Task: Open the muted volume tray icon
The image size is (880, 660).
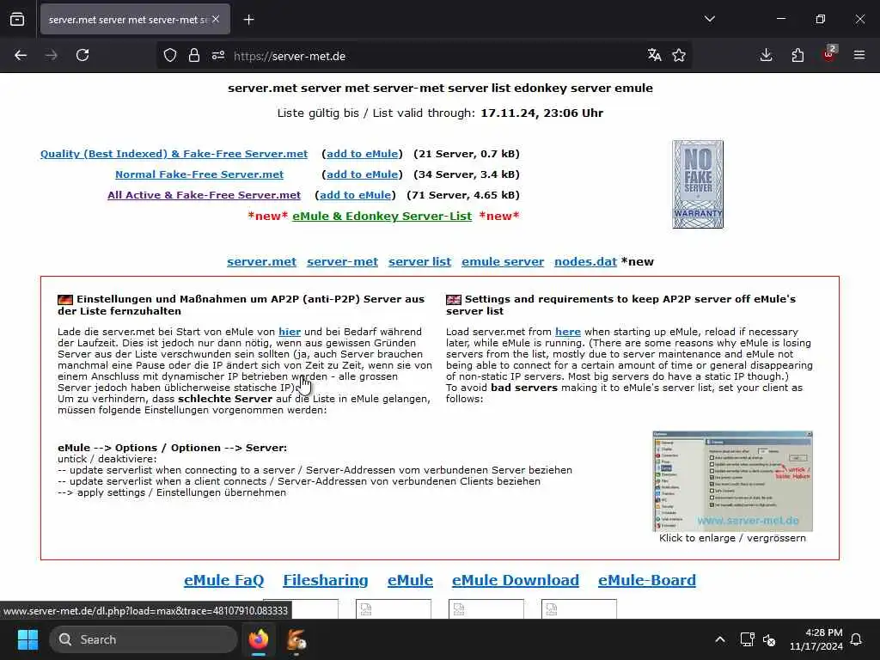Action: 769,639
